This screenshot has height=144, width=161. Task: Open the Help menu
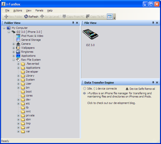coord(50,10)
